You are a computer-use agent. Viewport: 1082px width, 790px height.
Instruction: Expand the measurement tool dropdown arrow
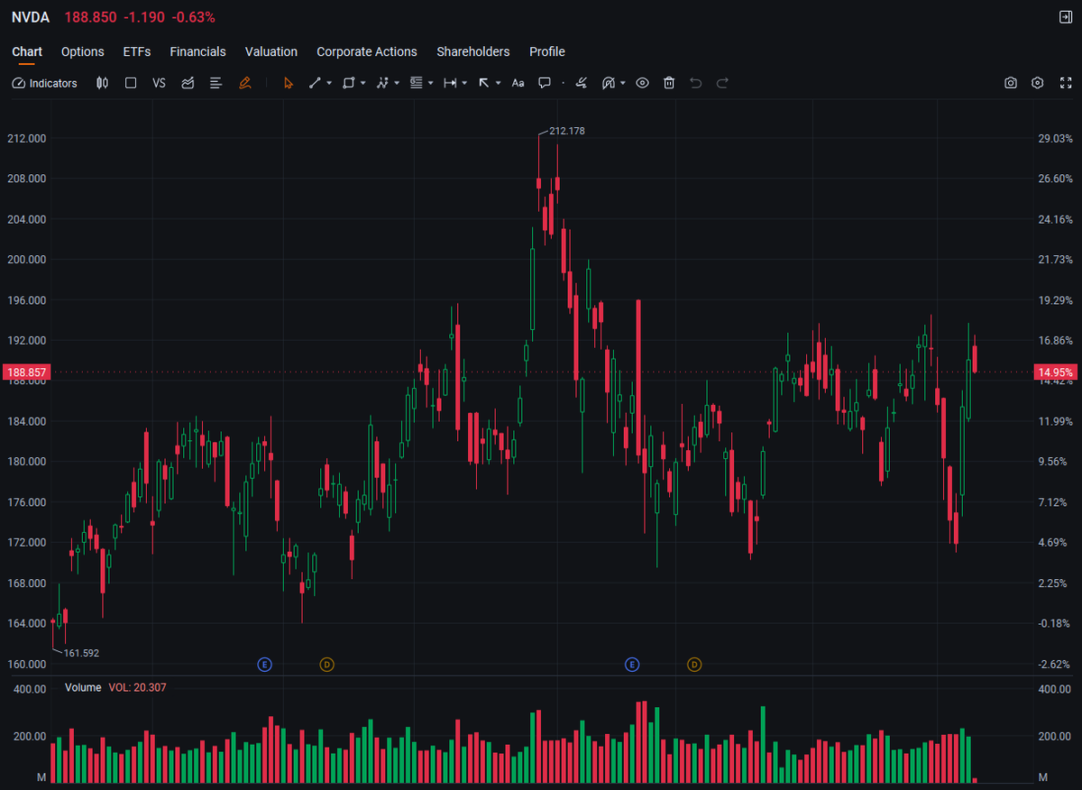tap(464, 83)
